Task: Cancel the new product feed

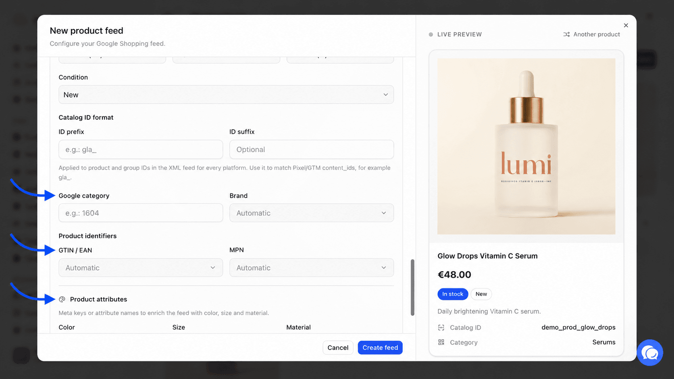Action: coord(338,348)
